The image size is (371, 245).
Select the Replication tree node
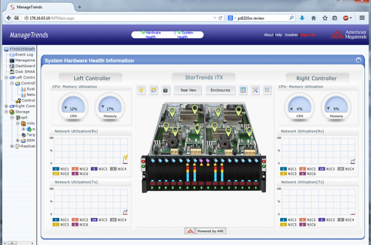click(x=28, y=146)
